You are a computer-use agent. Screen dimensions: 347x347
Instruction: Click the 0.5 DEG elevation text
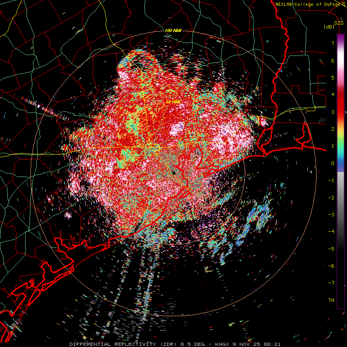pos(192,344)
